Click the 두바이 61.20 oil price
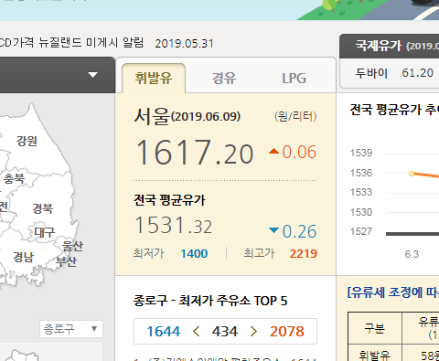The width and height of the screenshot is (439, 361). pyautogui.click(x=394, y=73)
